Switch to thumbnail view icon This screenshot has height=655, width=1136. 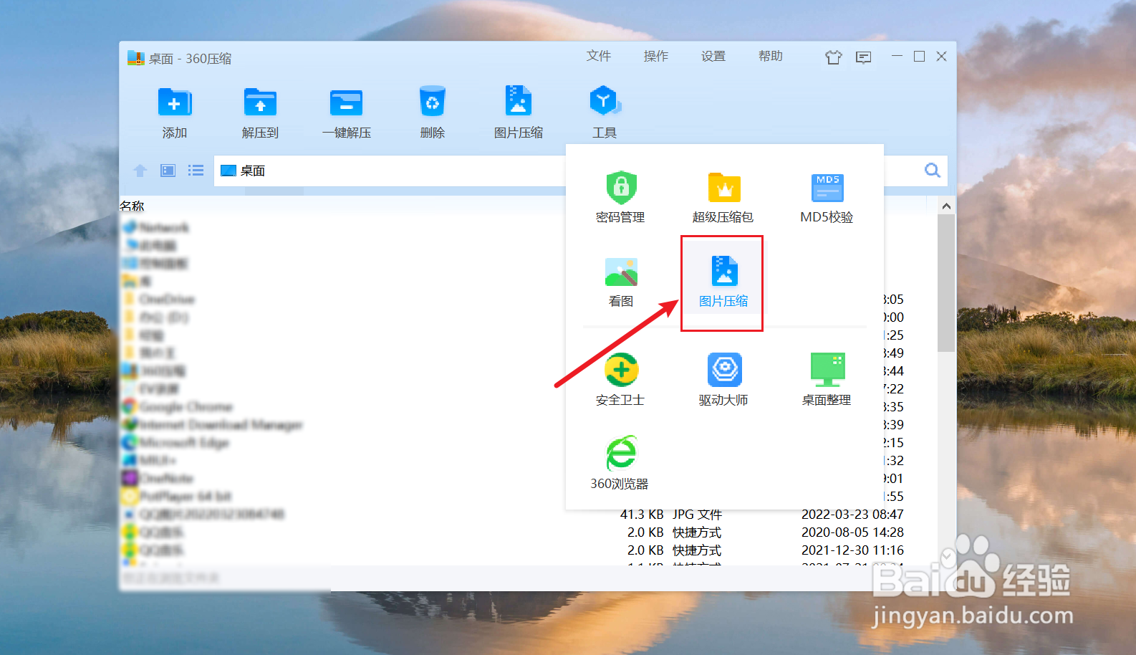(168, 171)
